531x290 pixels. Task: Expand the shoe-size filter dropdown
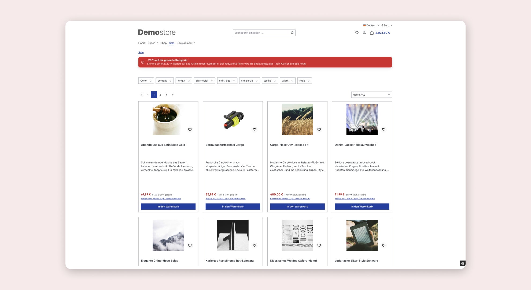pos(249,81)
